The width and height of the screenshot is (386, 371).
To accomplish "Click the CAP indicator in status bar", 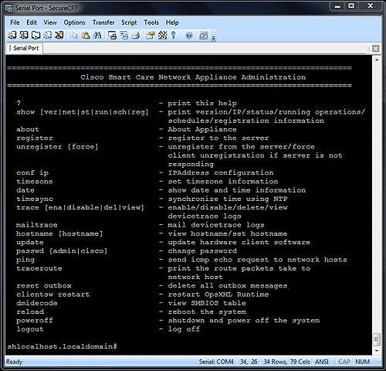I will point(344,362).
